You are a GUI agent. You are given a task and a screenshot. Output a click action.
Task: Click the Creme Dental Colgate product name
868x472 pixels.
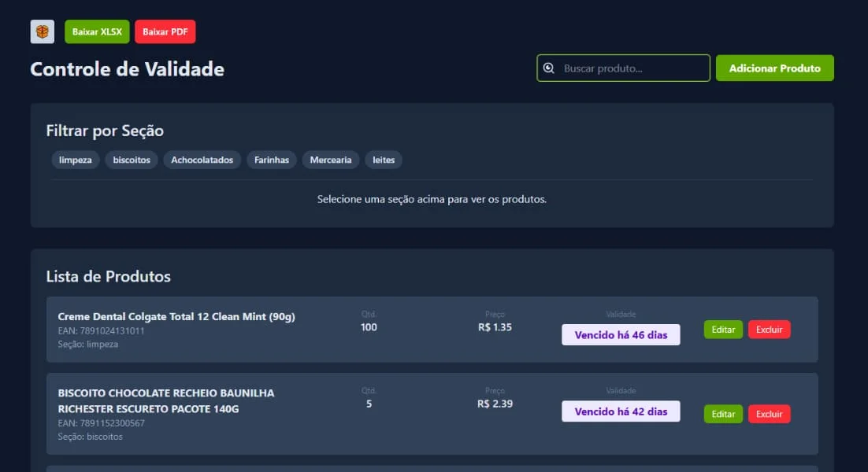[x=176, y=317]
